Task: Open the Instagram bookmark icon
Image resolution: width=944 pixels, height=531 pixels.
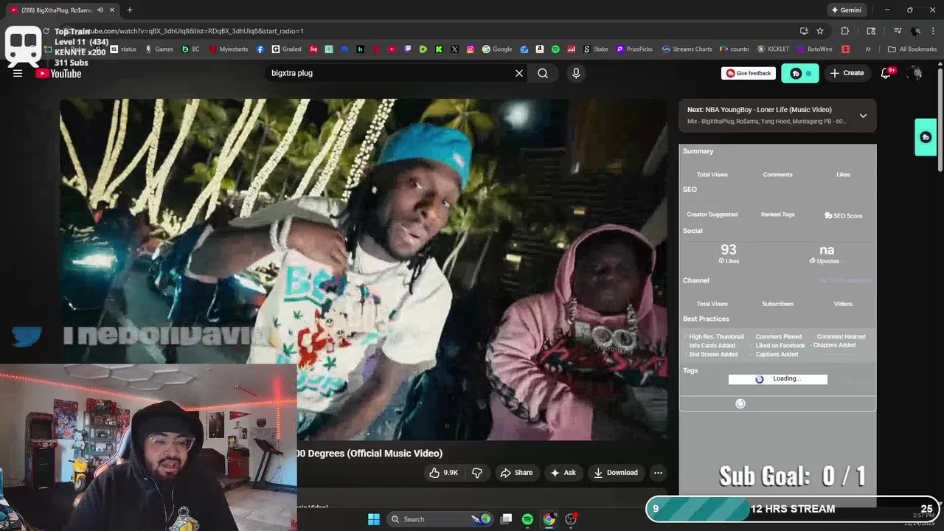Action: (x=471, y=49)
